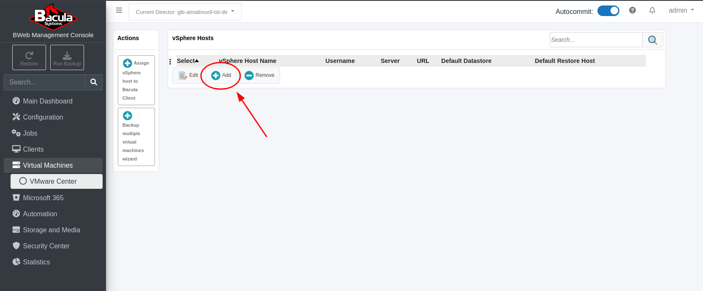Click the Add host button
Viewport: 703px width, 291px height.
click(x=221, y=76)
